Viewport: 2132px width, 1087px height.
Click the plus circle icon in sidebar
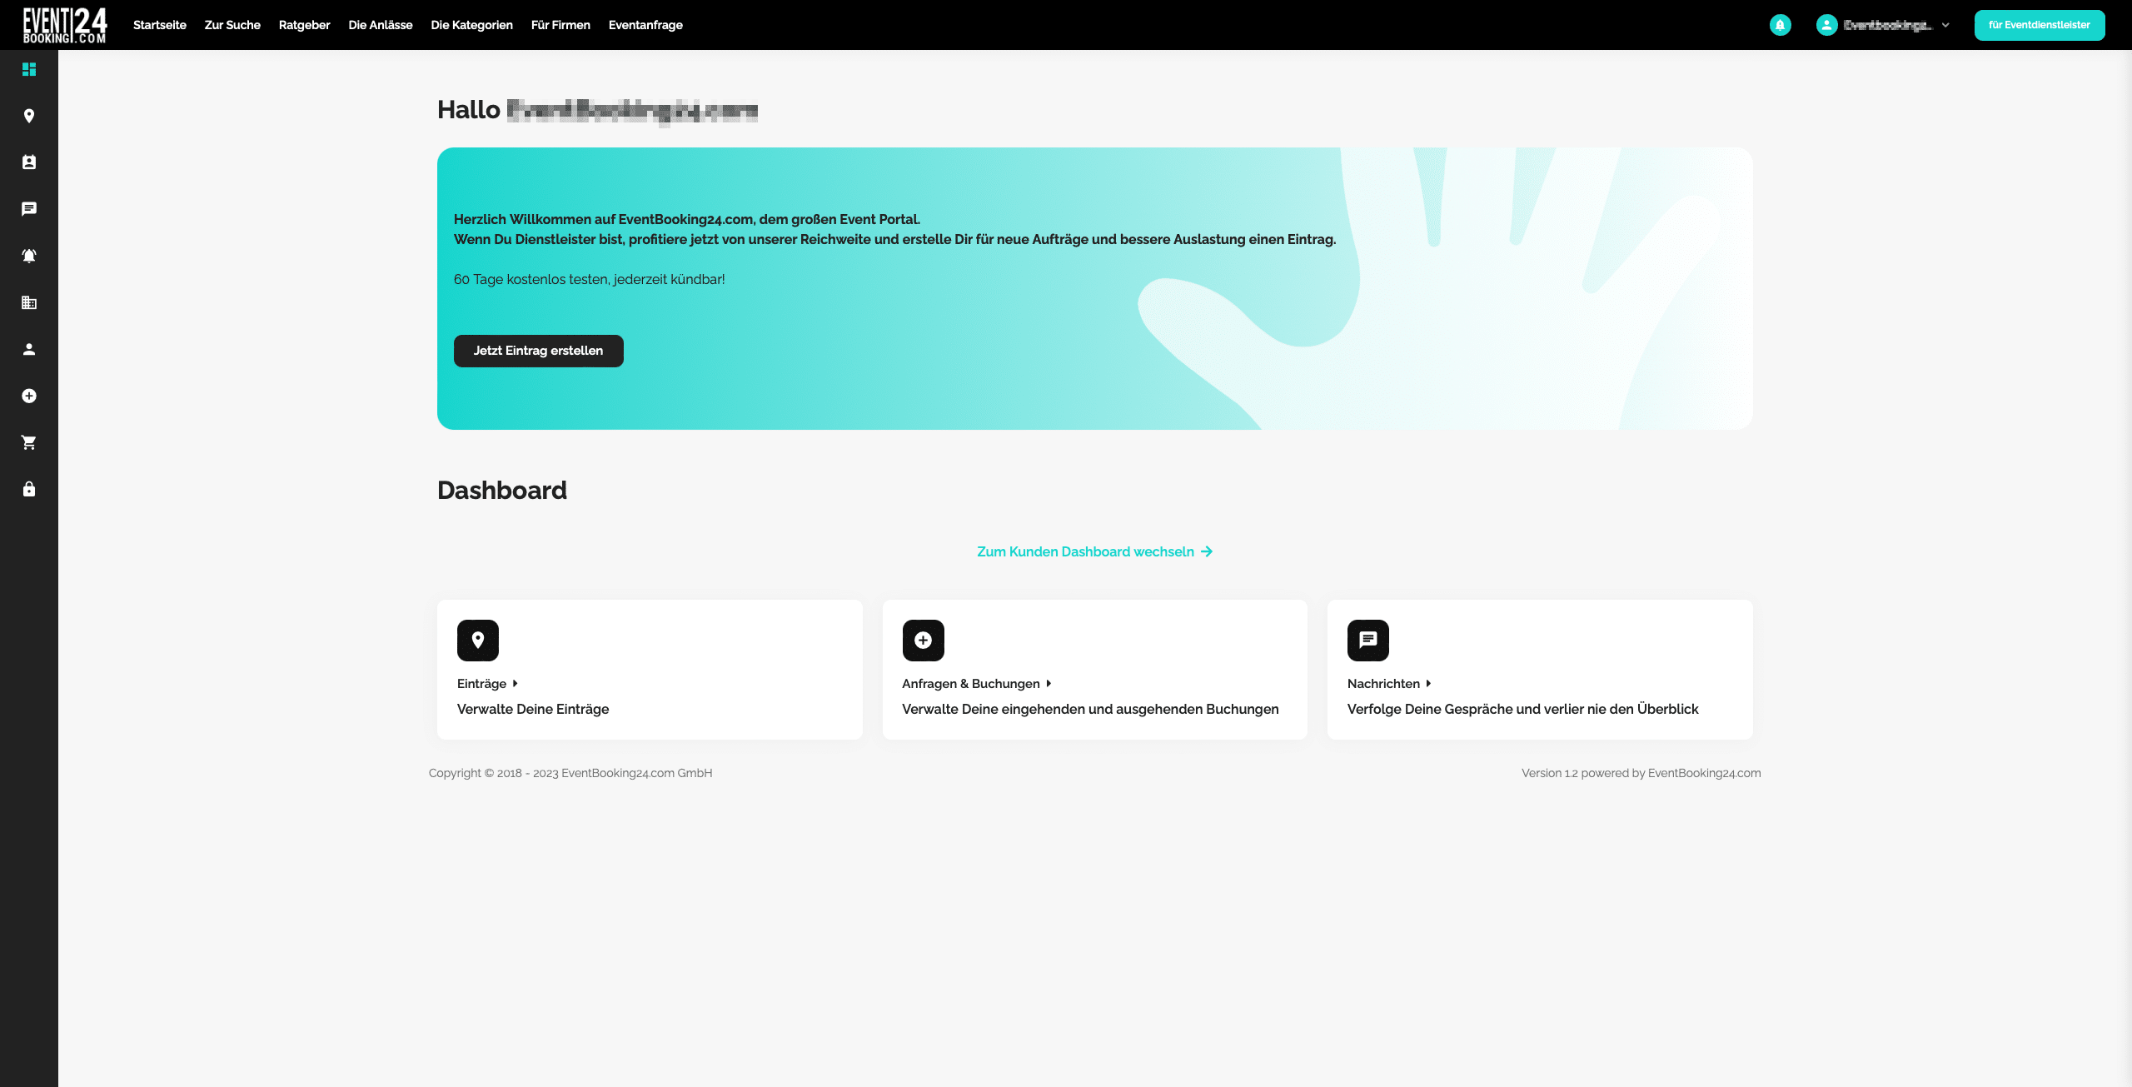(x=29, y=396)
